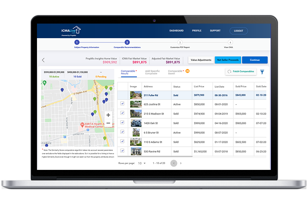The width and height of the screenshot is (308, 221).
Task: Click the iCMALive logo
Action: click(71, 30)
